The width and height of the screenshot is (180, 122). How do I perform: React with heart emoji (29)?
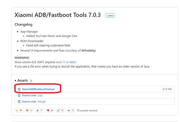pyautogui.click(x=50, y=110)
